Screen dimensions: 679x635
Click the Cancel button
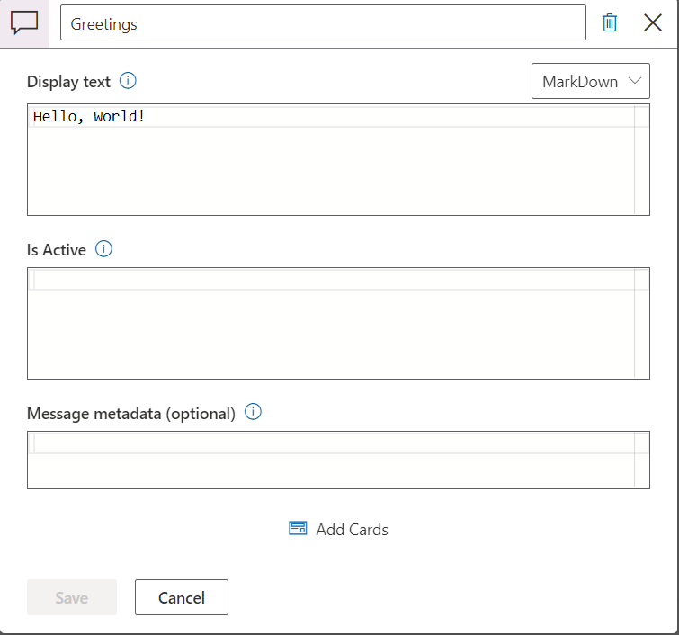182,597
